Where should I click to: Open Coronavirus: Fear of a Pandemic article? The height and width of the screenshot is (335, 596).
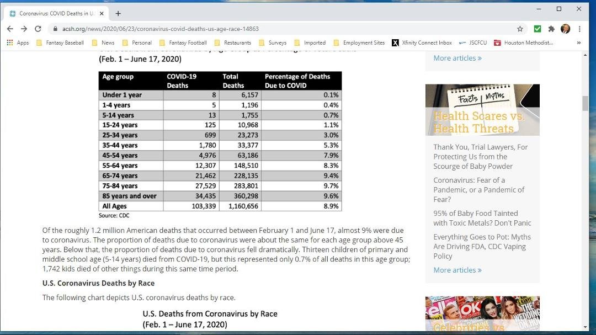tap(478, 190)
